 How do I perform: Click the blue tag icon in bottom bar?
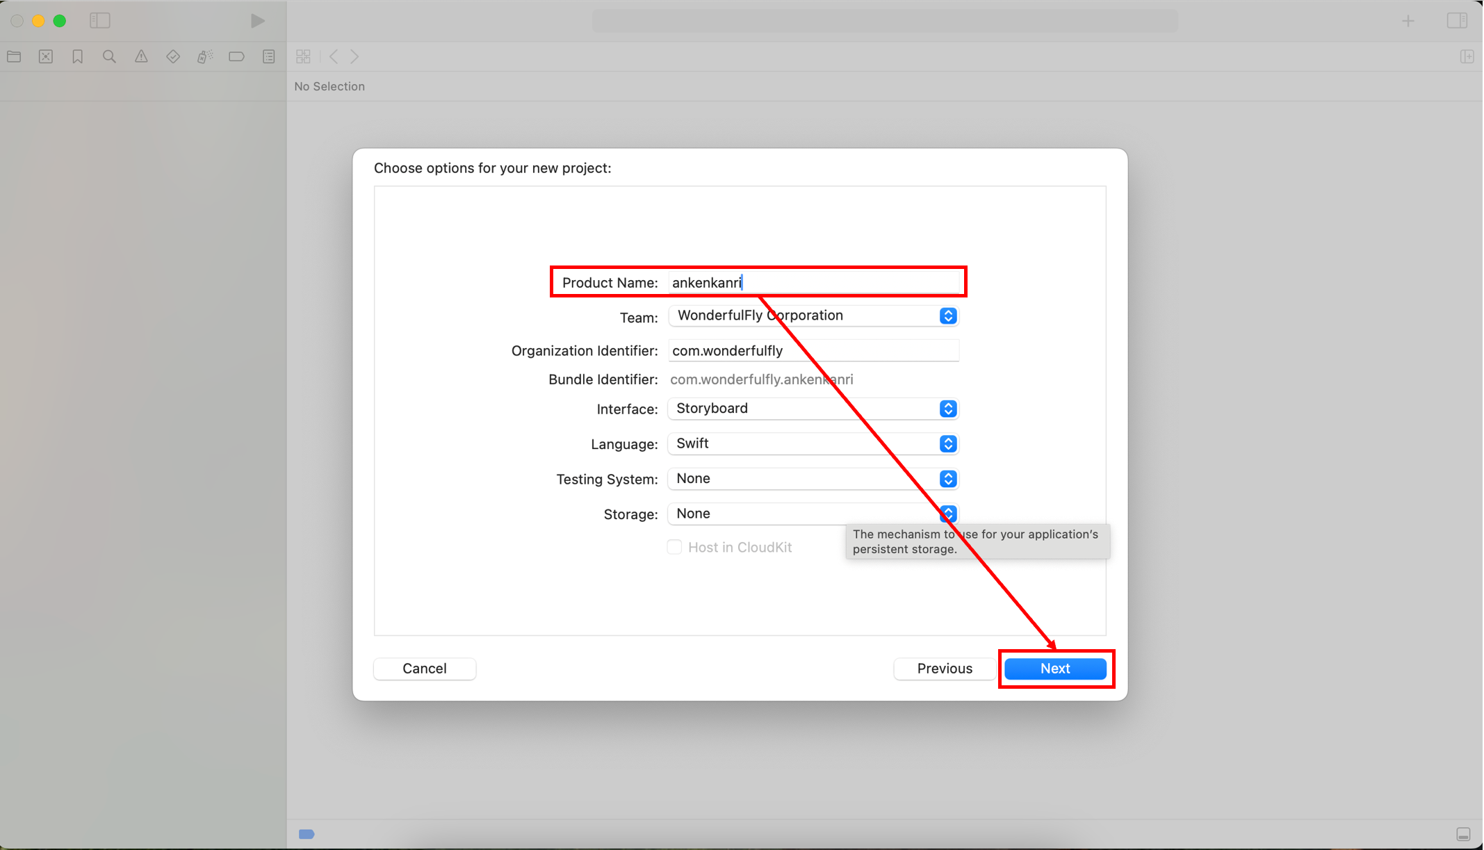coord(307,834)
